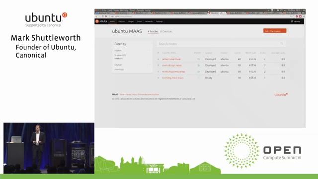Switch to the 0 Devices view
Image resolution: width=318 pixels, height=179 pixels.
tap(166, 31)
